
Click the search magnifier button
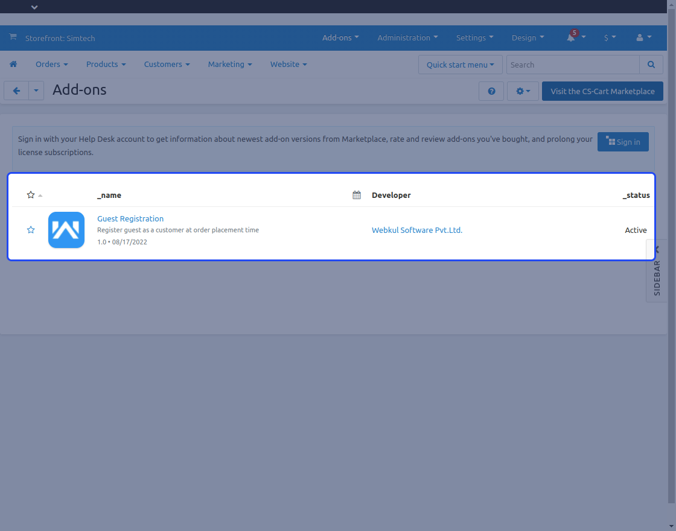pyautogui.click(x=651, y=65)
